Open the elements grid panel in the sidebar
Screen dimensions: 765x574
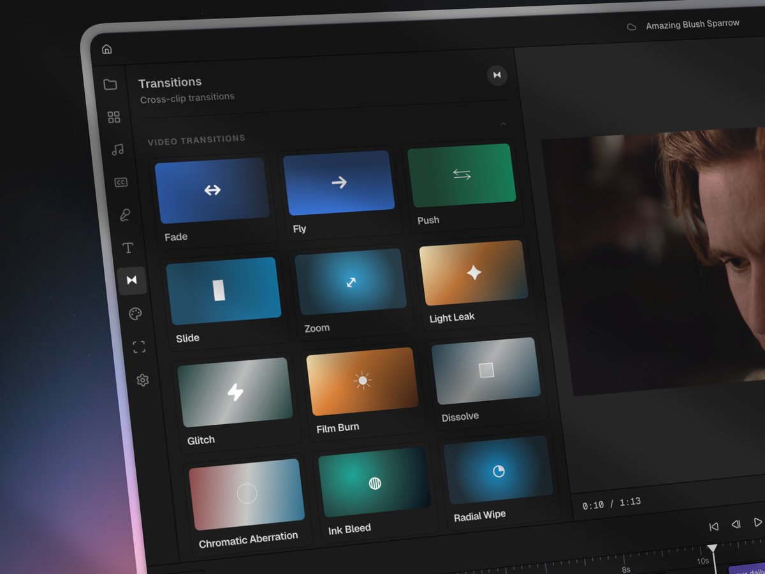(114, 117)
